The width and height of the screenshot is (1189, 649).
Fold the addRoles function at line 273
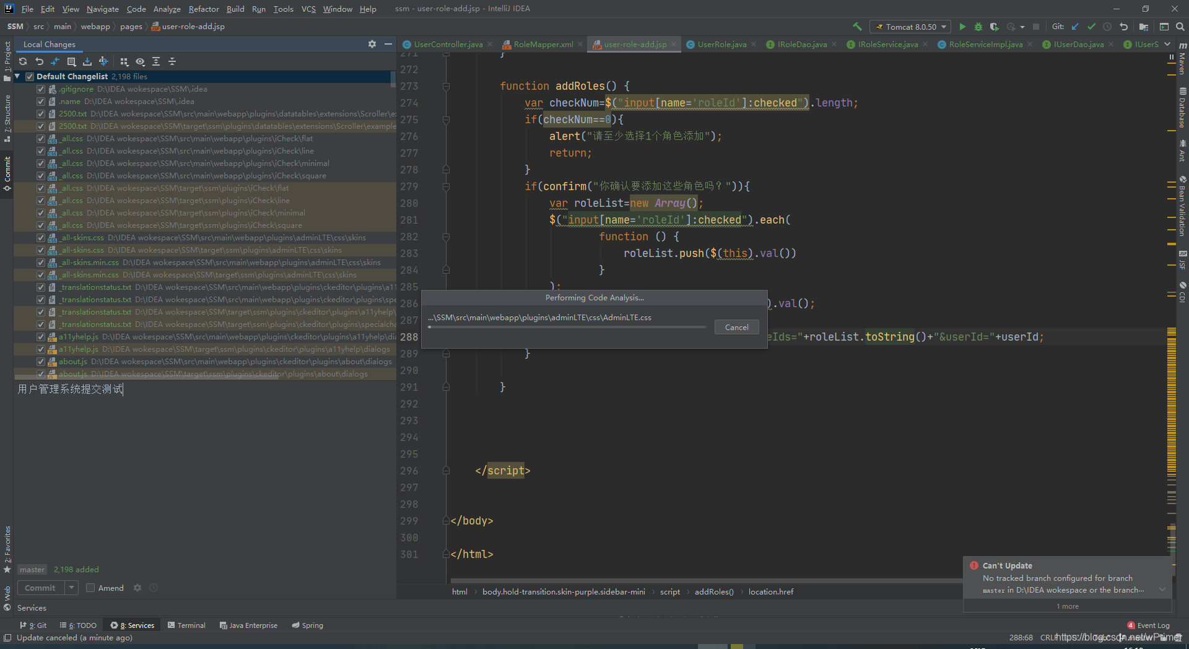446,86
